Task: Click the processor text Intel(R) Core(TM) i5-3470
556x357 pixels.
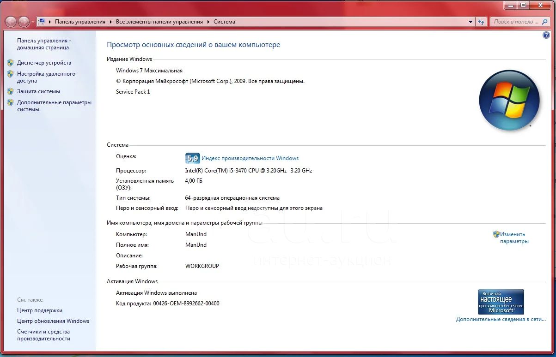Action: point(249,171)
